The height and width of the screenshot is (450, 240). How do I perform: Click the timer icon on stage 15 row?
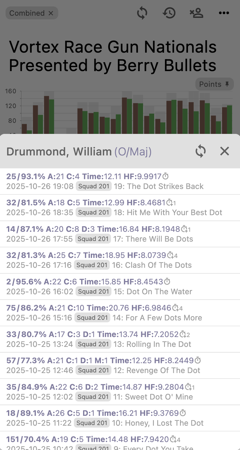point(167,282)
